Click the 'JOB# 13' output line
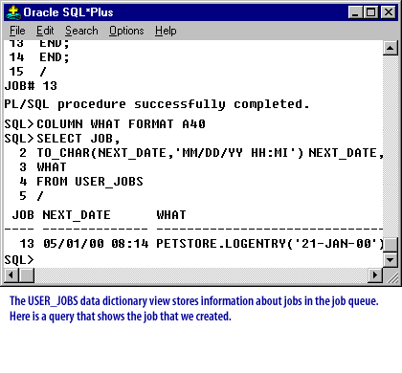Screen dimensions: 402x373 point(31,86)
